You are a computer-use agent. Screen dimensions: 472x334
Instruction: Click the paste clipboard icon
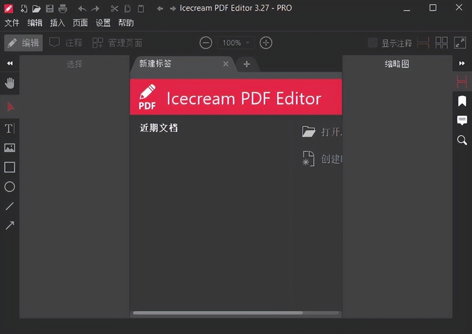140,8
